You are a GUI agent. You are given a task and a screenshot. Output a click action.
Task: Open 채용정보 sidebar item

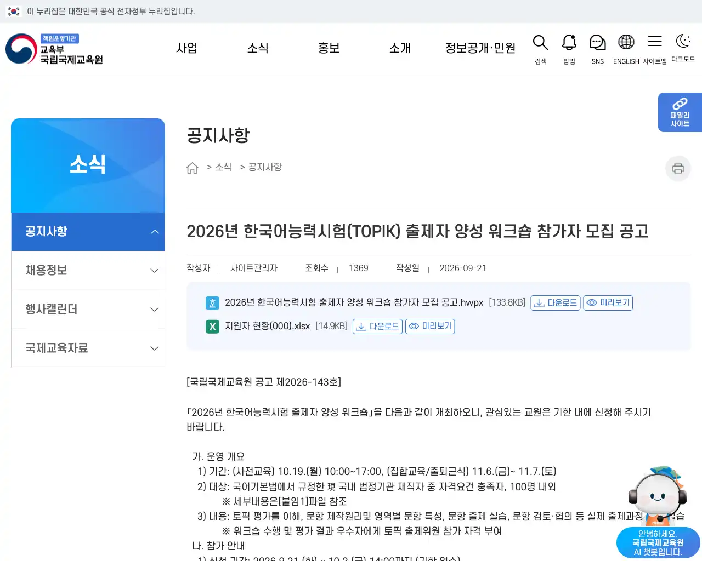tap(88, 271)
